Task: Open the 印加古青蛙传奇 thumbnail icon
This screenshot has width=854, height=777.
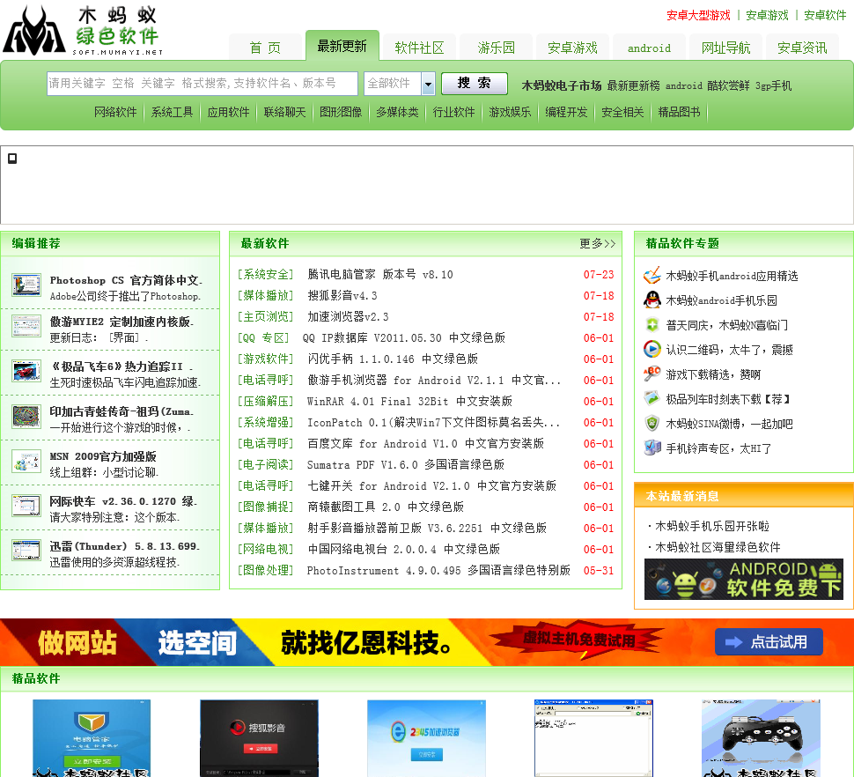Action: pyautogui.click(x=26, y=417)
